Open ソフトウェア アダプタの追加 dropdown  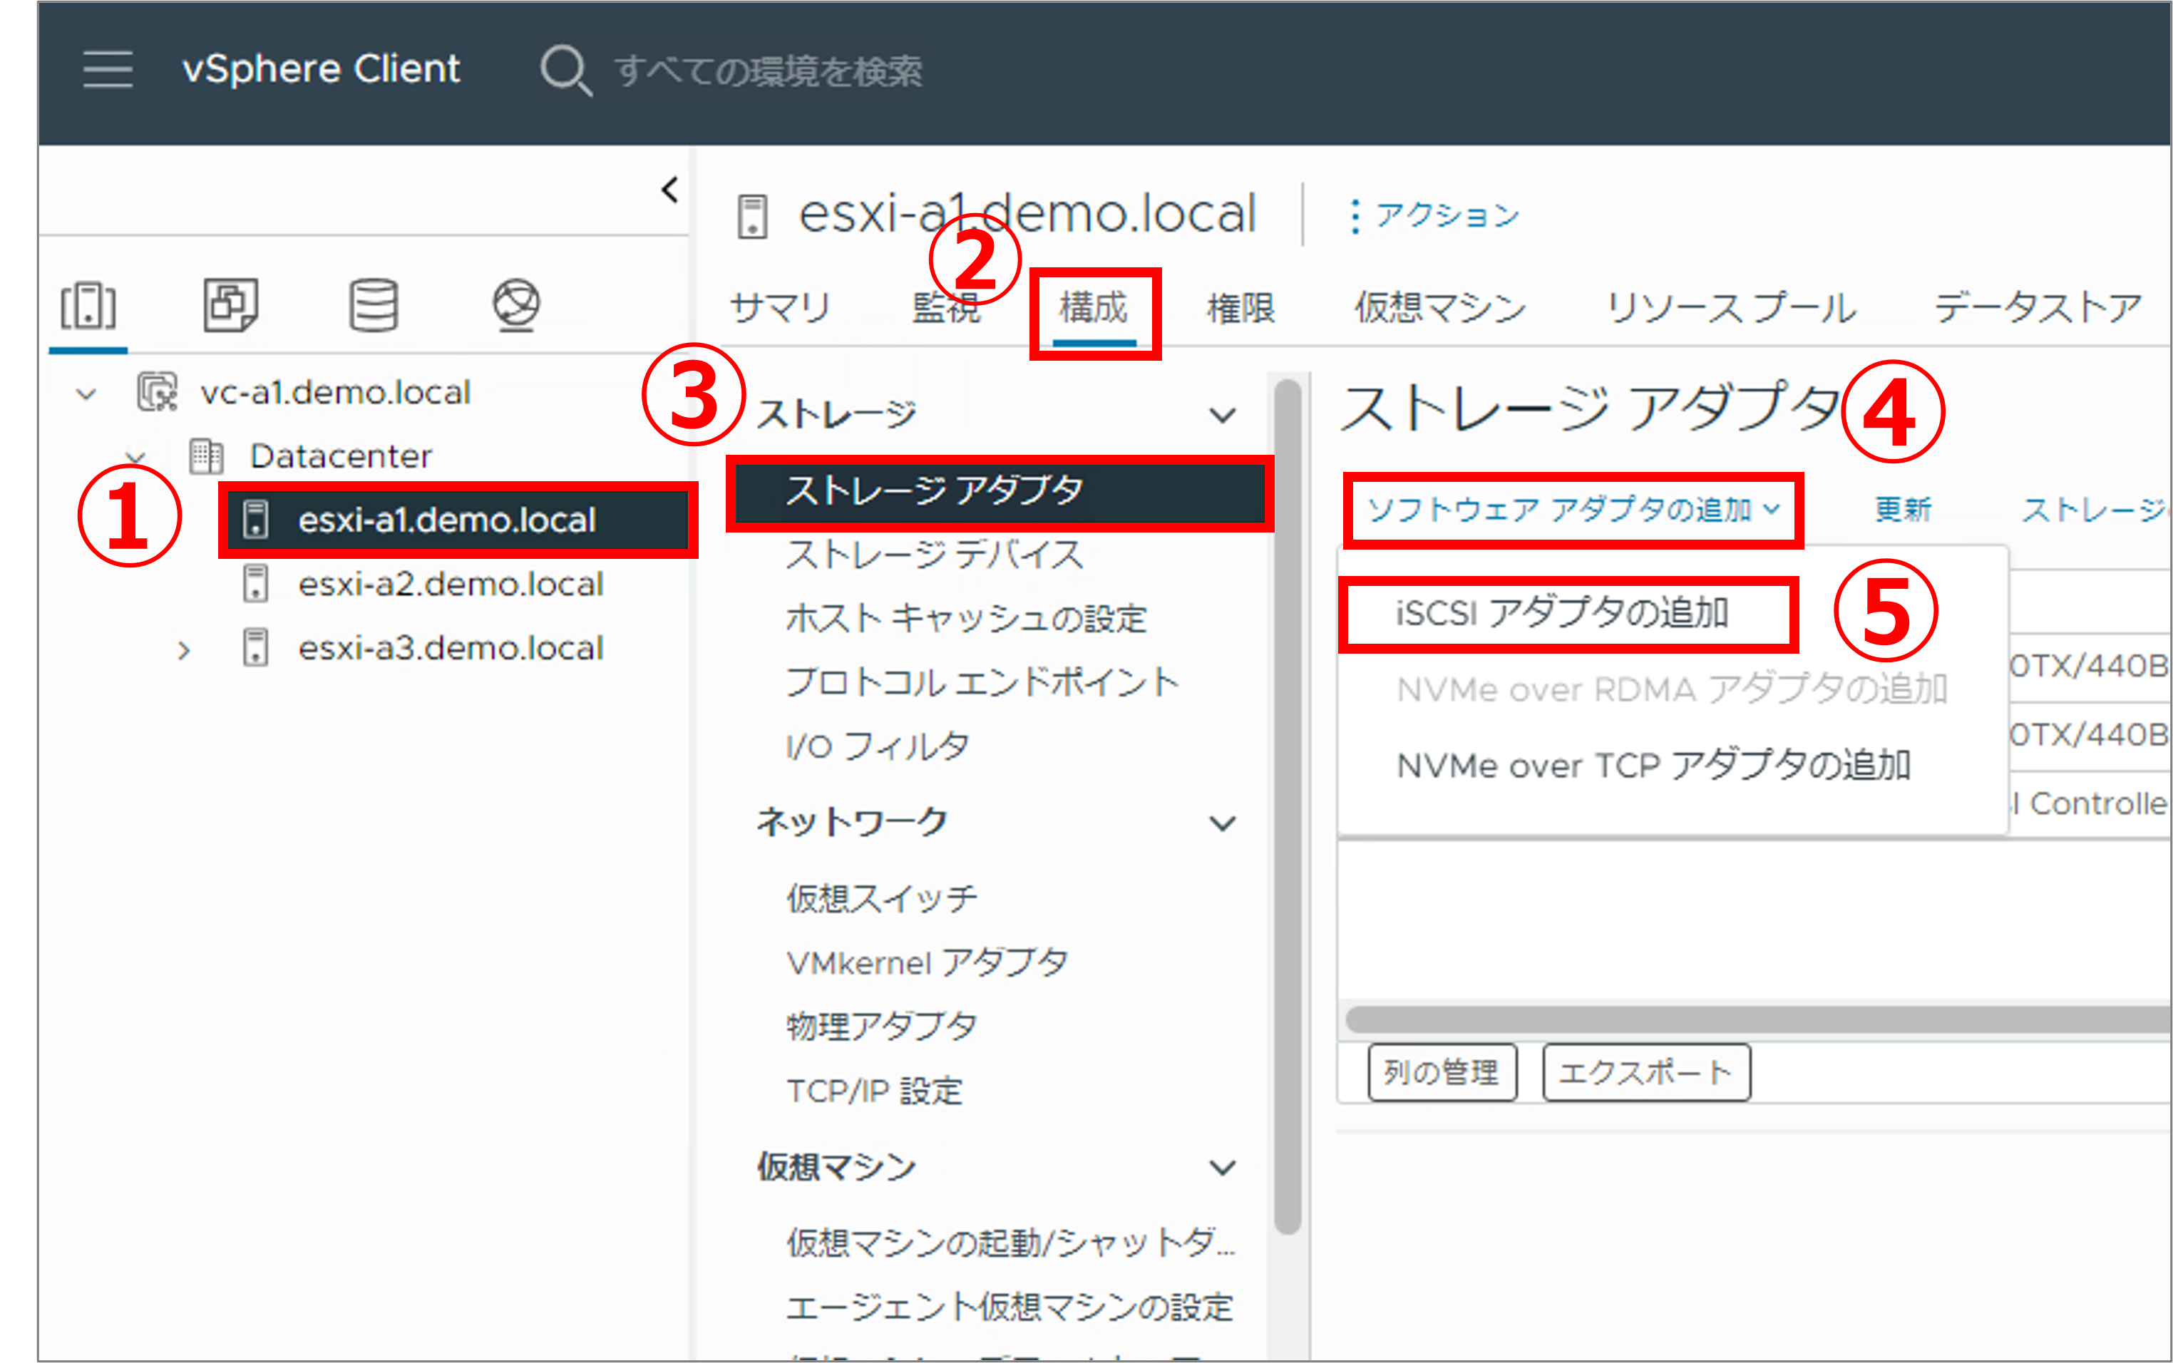click(x=1573, y=510)
